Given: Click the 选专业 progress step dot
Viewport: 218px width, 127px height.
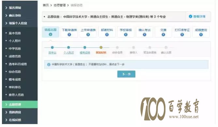Looking at the screenshot, I should coord(52,47).
